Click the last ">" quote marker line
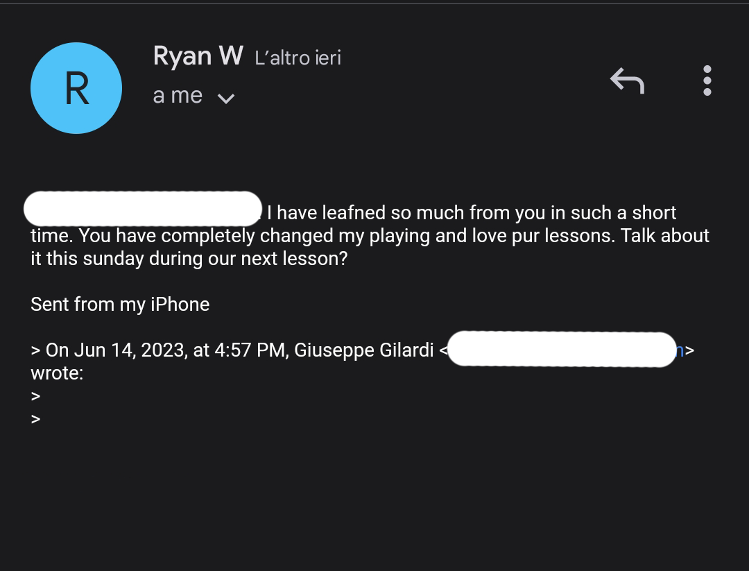749x571 pixels. (36, 419)
